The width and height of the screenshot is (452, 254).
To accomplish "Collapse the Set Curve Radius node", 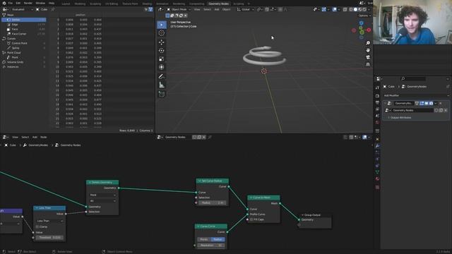I will coord(199,181).
